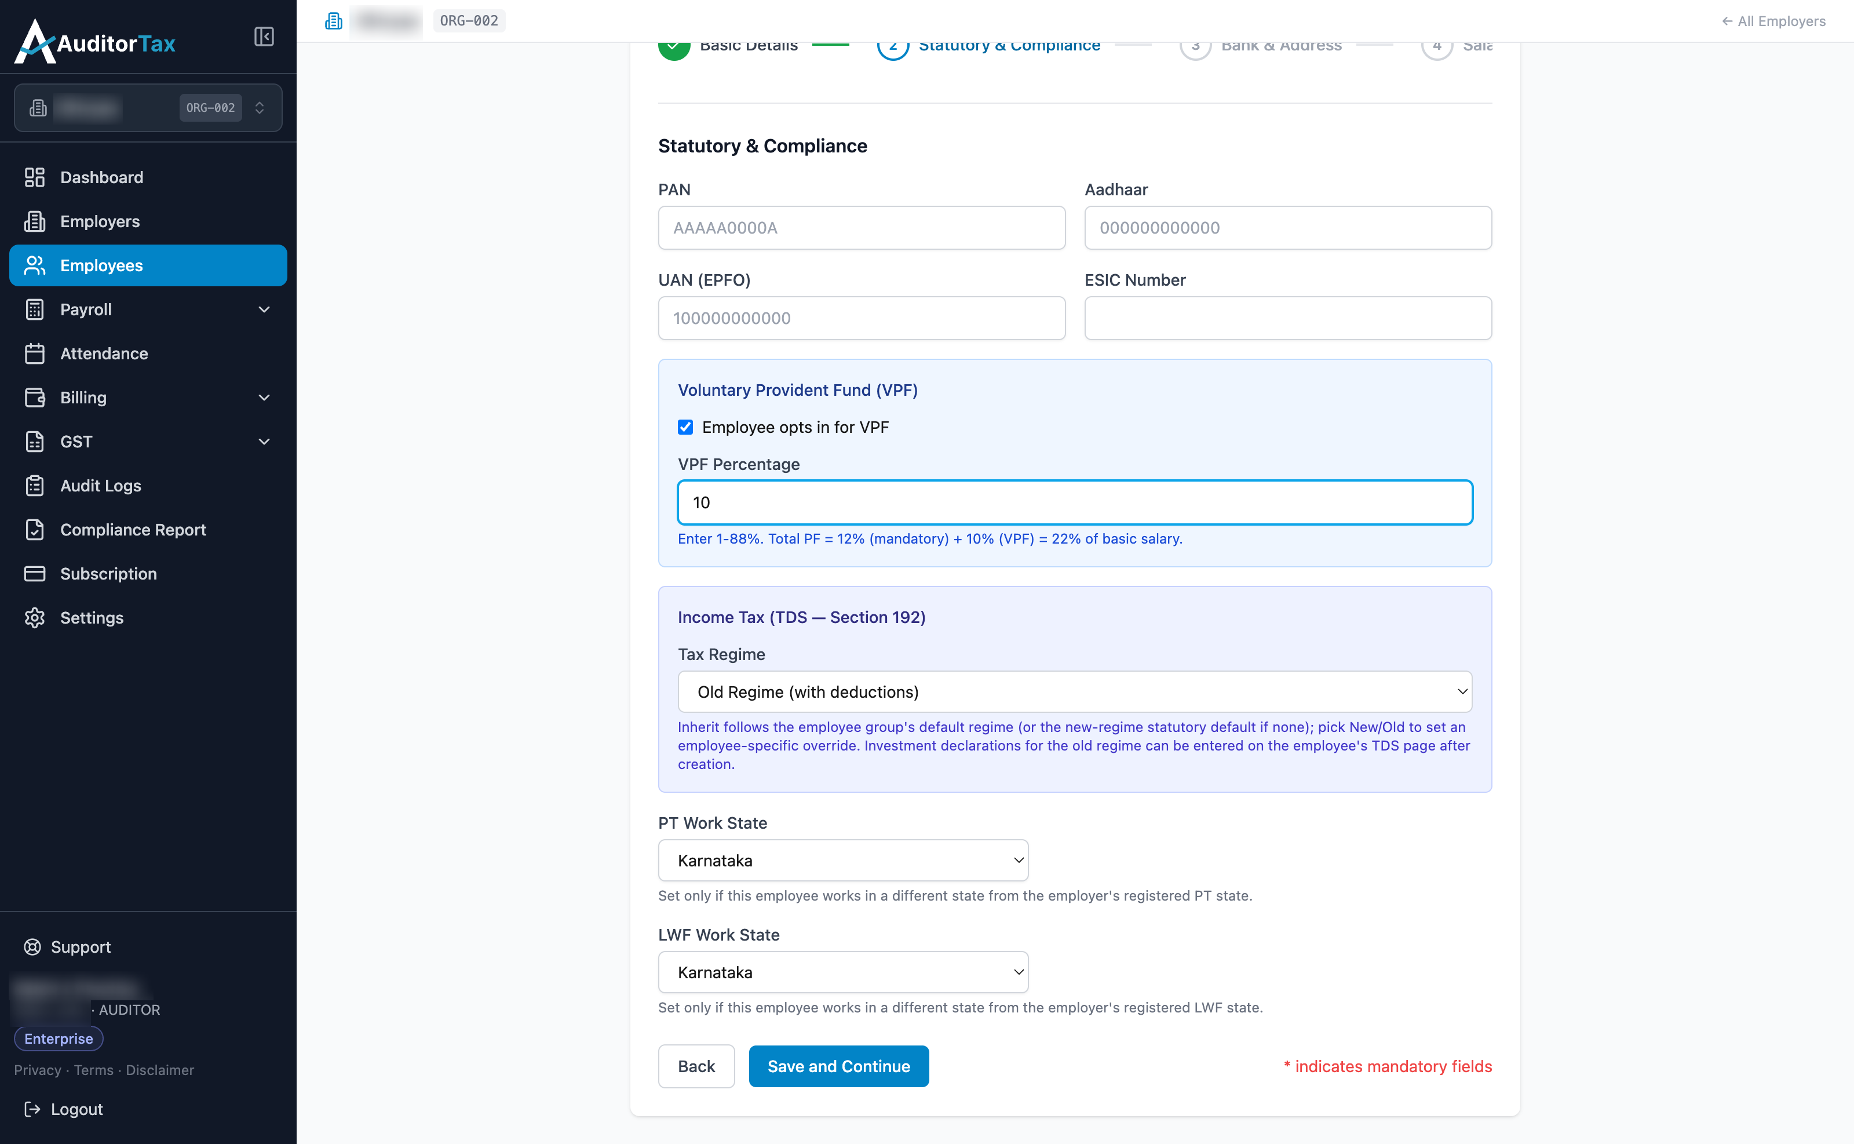Click the Aadhaar input field

click(x=1287, y=228)
